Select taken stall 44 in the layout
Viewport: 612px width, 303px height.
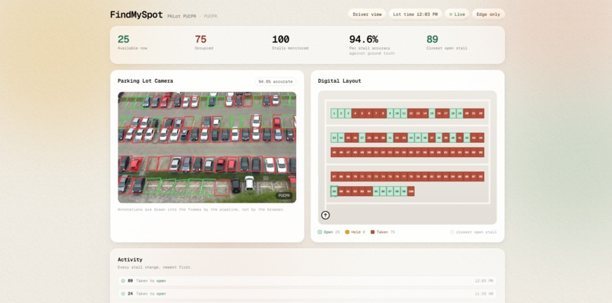[481, 137]
